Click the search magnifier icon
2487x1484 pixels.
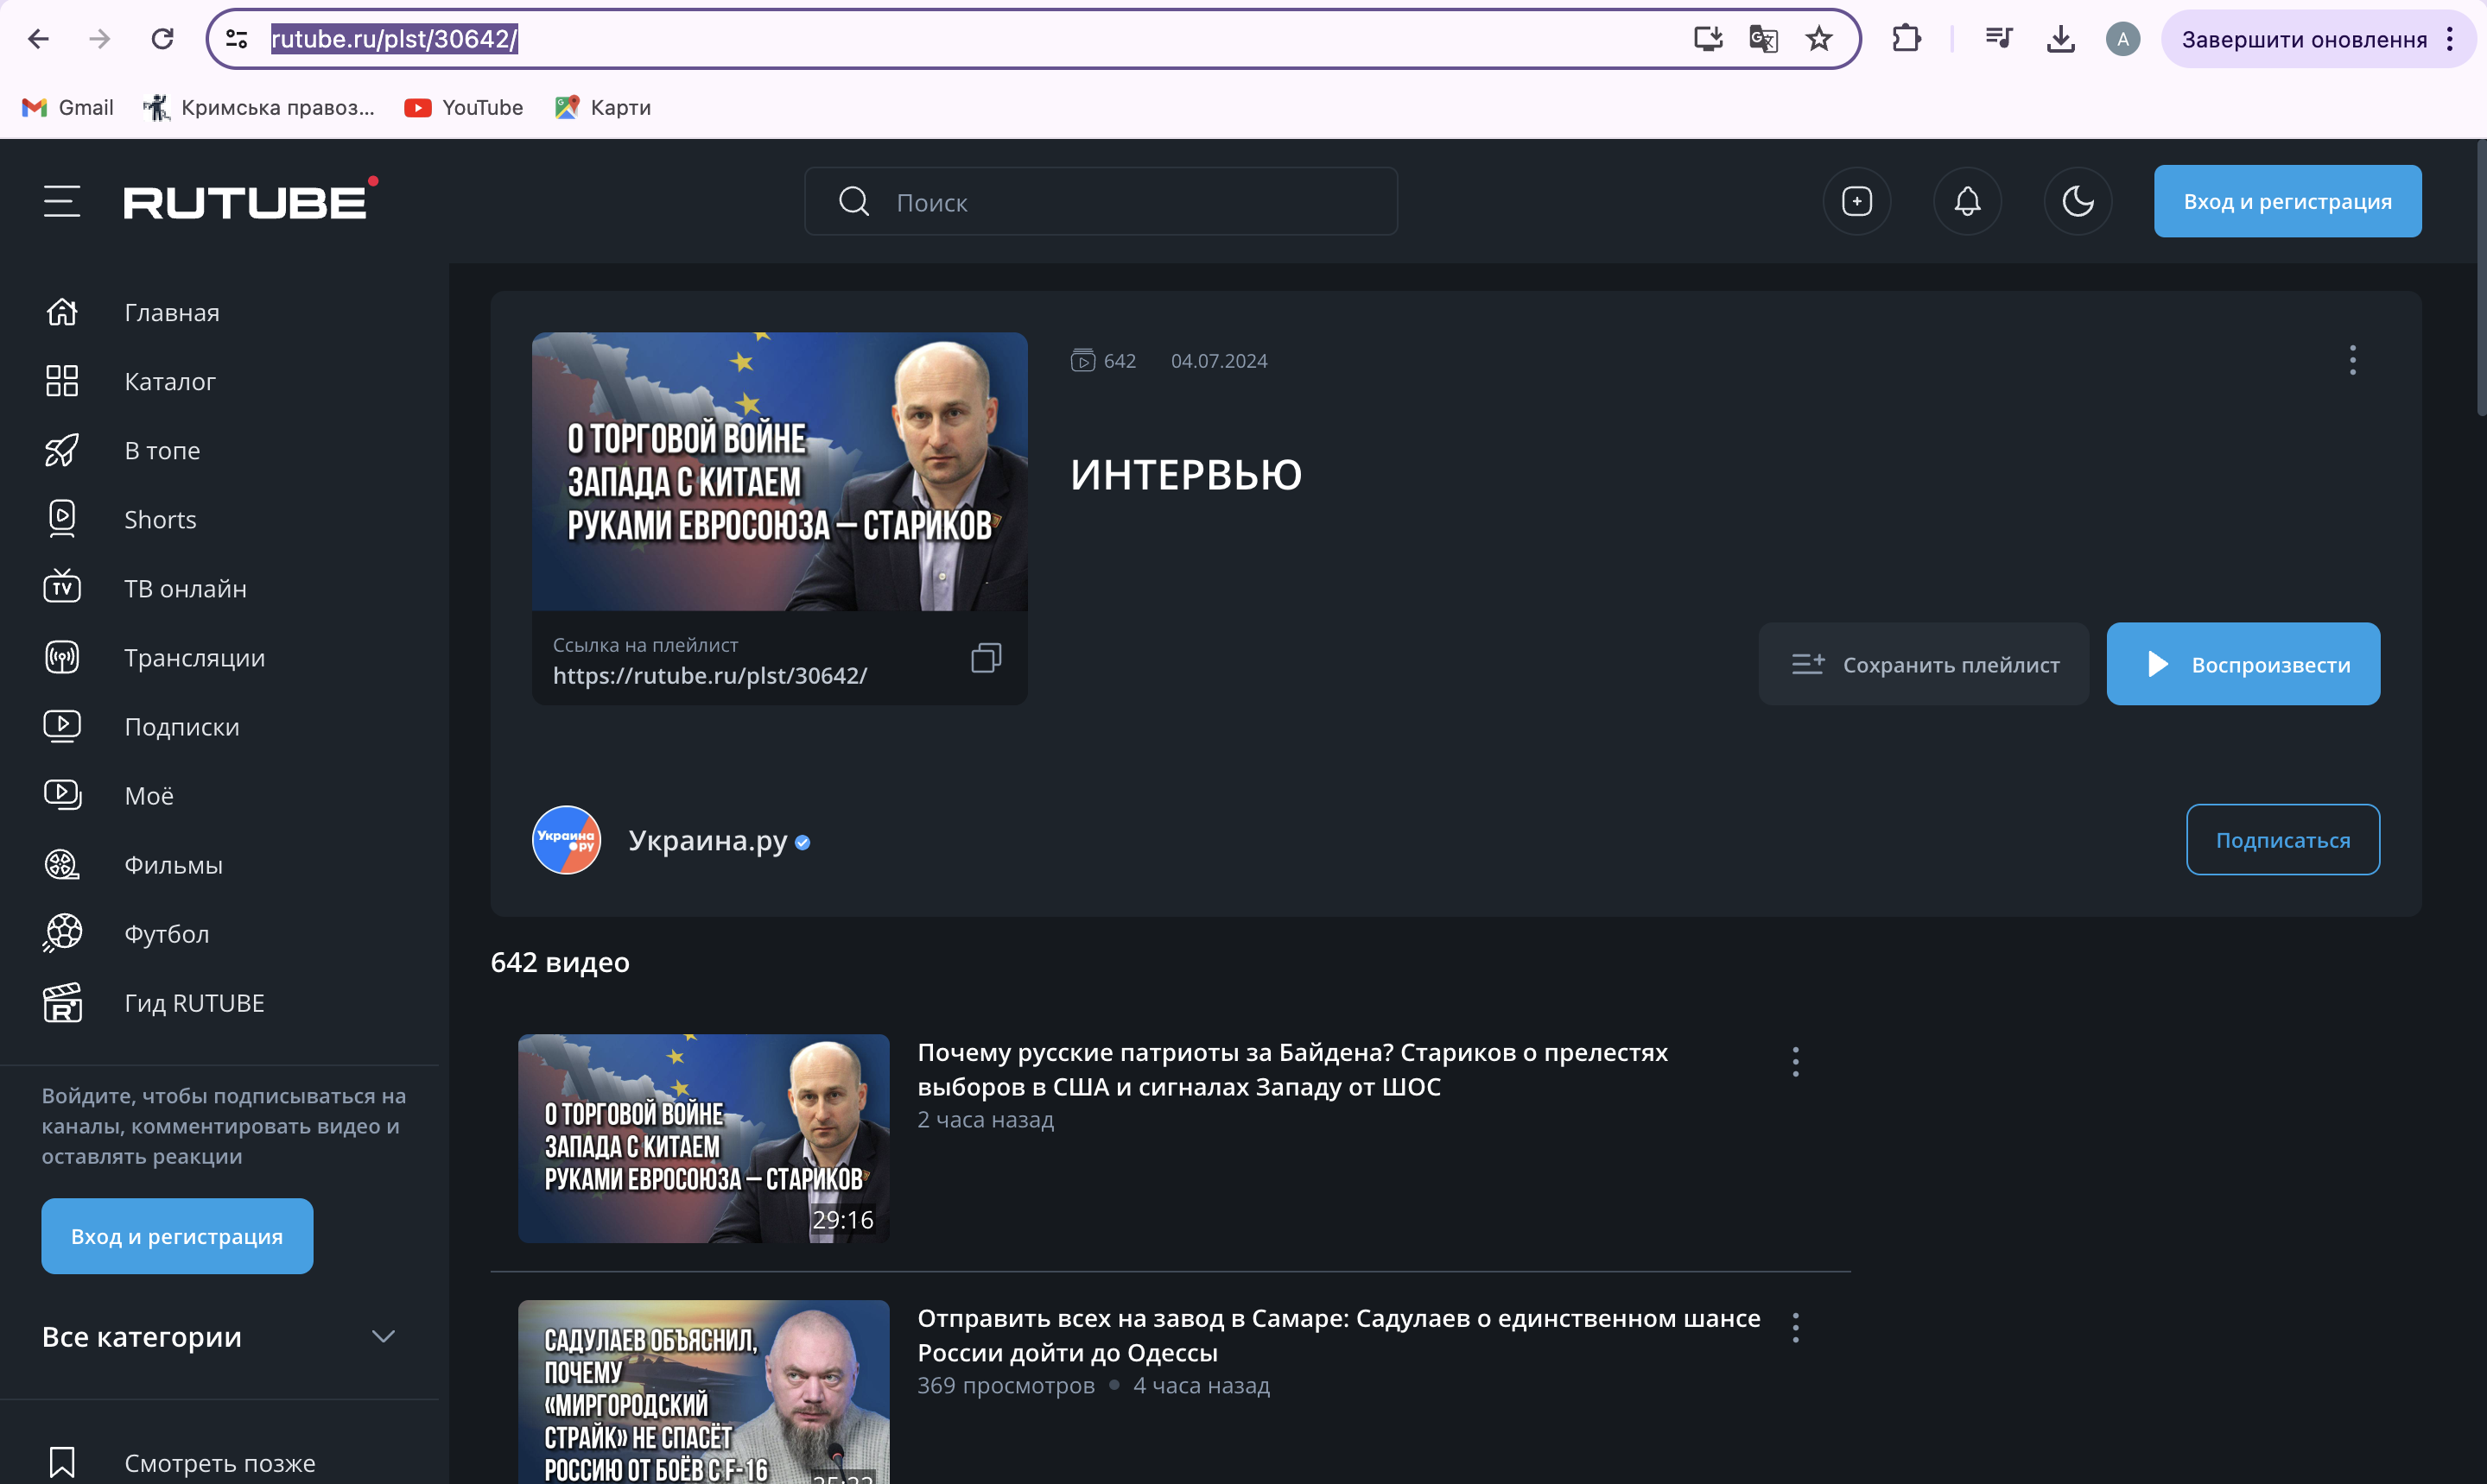pyautogui.click(x=853, y=202)
